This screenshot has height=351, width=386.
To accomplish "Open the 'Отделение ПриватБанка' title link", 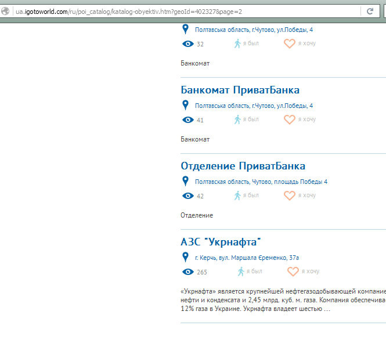I will [243, 166].
